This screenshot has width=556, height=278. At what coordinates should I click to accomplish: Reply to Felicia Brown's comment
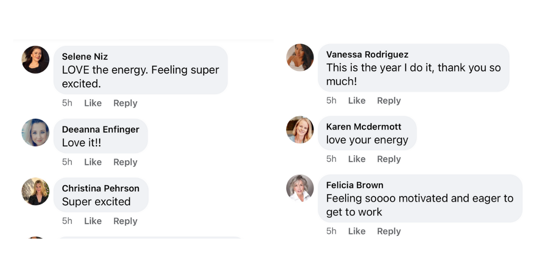(389, 231)
